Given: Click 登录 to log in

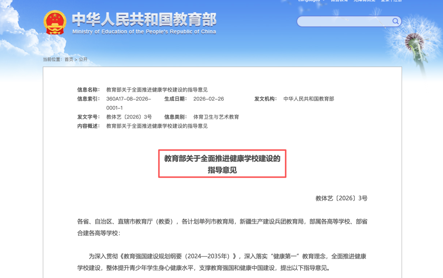Looking at the screenshot, I should pos(385,1).
